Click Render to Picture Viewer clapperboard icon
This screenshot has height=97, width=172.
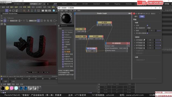tap(46, 11)
